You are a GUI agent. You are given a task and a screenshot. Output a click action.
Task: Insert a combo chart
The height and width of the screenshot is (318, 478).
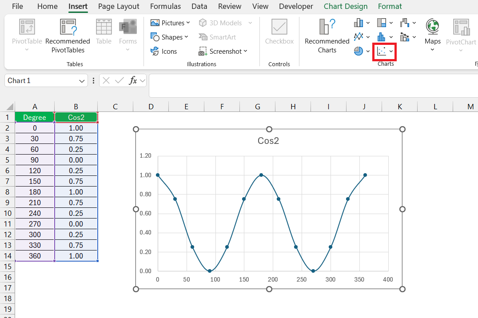coord(405,37)
